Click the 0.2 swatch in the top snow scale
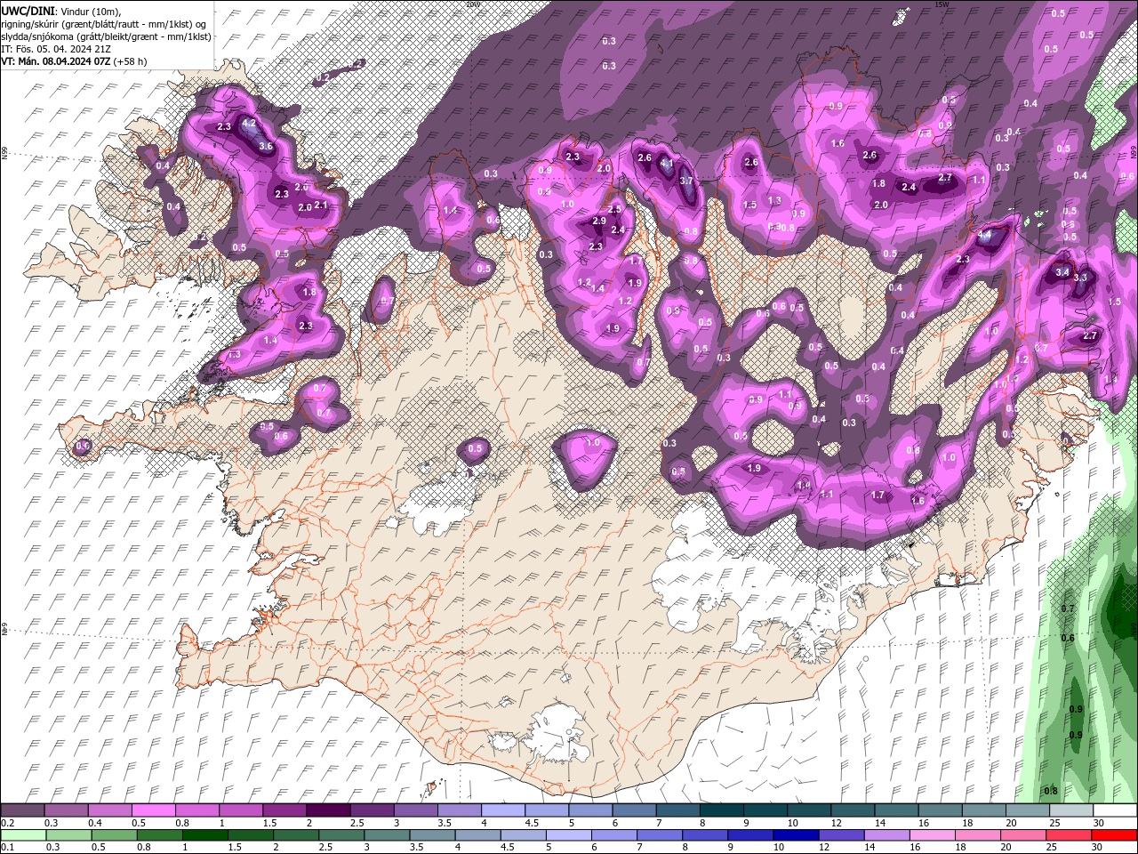The width and height of the screenshot is (1138, 854). 22,810
